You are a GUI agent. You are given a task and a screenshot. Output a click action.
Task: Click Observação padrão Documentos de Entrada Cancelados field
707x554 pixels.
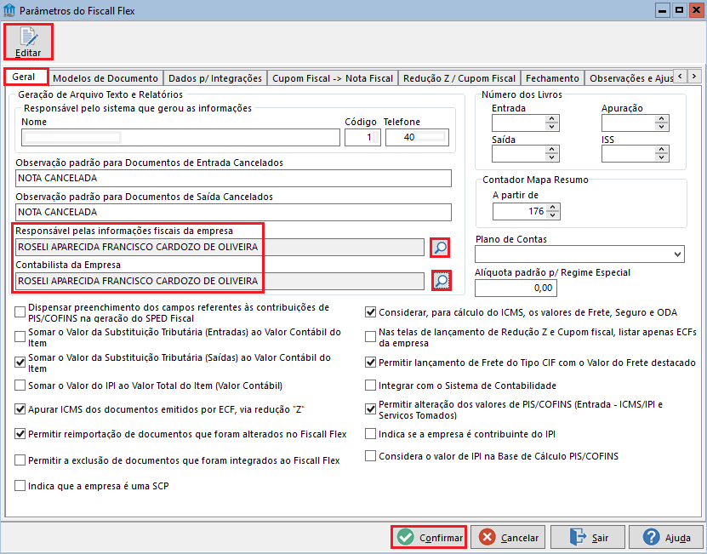(233, 178)
